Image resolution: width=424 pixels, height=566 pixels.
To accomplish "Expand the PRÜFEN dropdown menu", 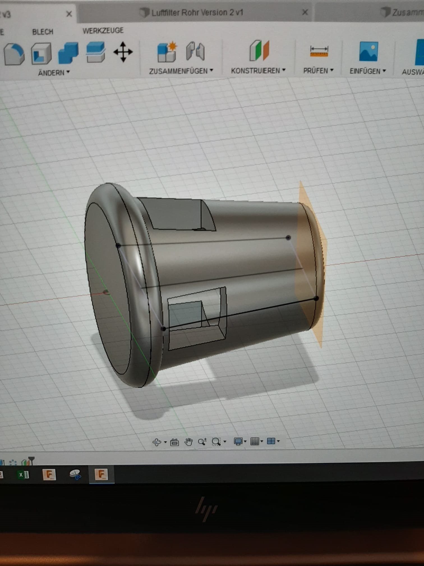I will [x=318, y=71].
